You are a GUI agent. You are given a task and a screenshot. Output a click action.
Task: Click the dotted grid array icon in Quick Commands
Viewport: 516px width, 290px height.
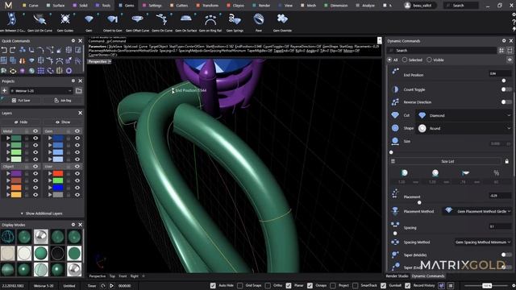pos(41,71)
